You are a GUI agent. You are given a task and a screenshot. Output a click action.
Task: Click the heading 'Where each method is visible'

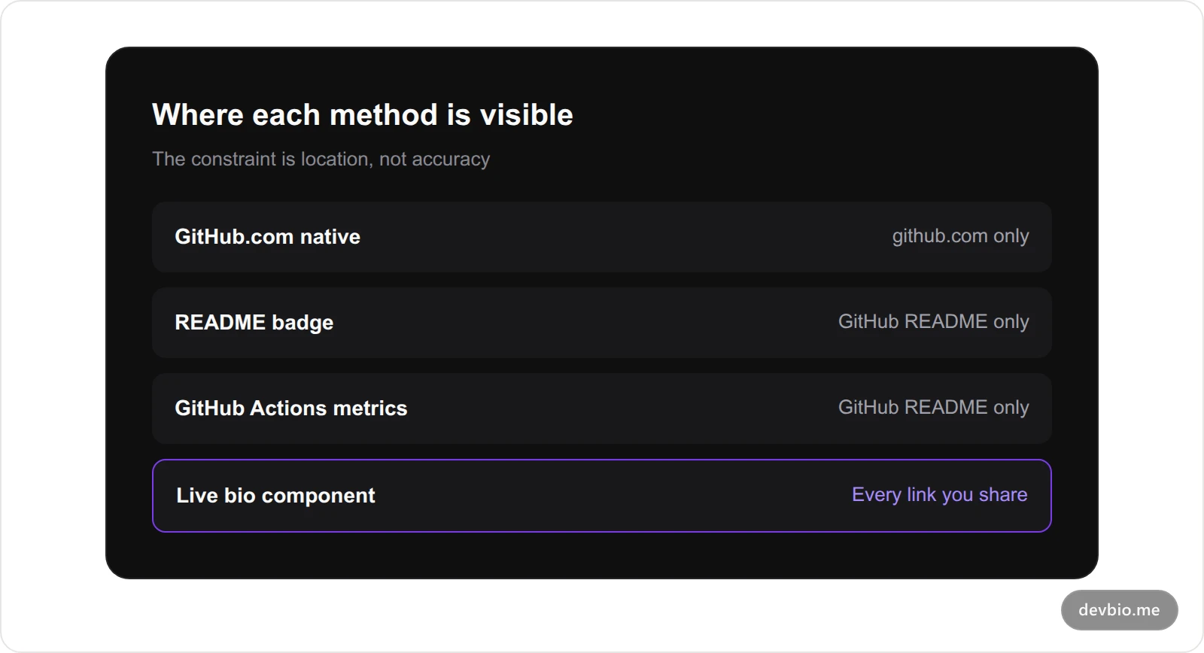click(x=363, y=115)
